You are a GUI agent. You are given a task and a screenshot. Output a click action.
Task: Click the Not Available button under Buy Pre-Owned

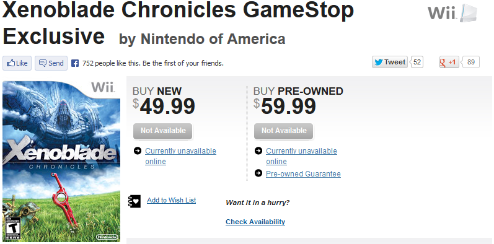point(283,131)
